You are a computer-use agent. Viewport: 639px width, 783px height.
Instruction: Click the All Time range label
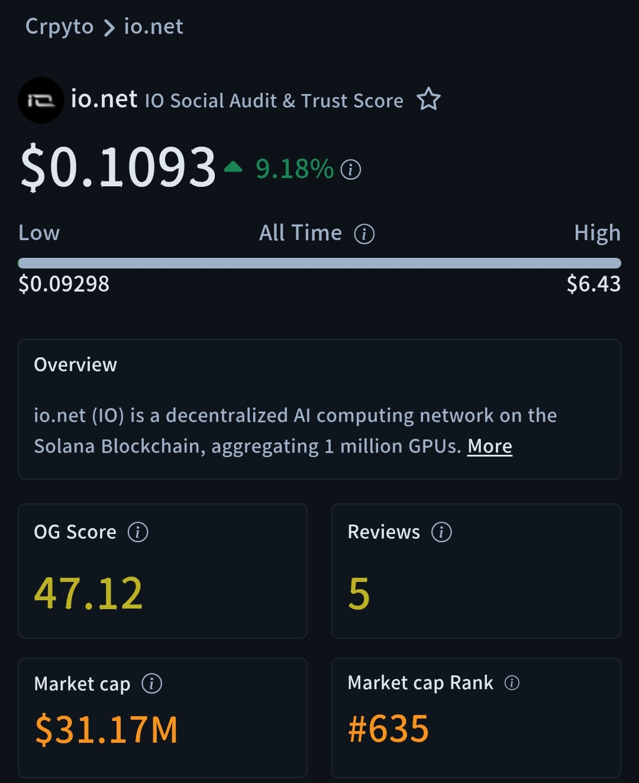tap(301, 233)
